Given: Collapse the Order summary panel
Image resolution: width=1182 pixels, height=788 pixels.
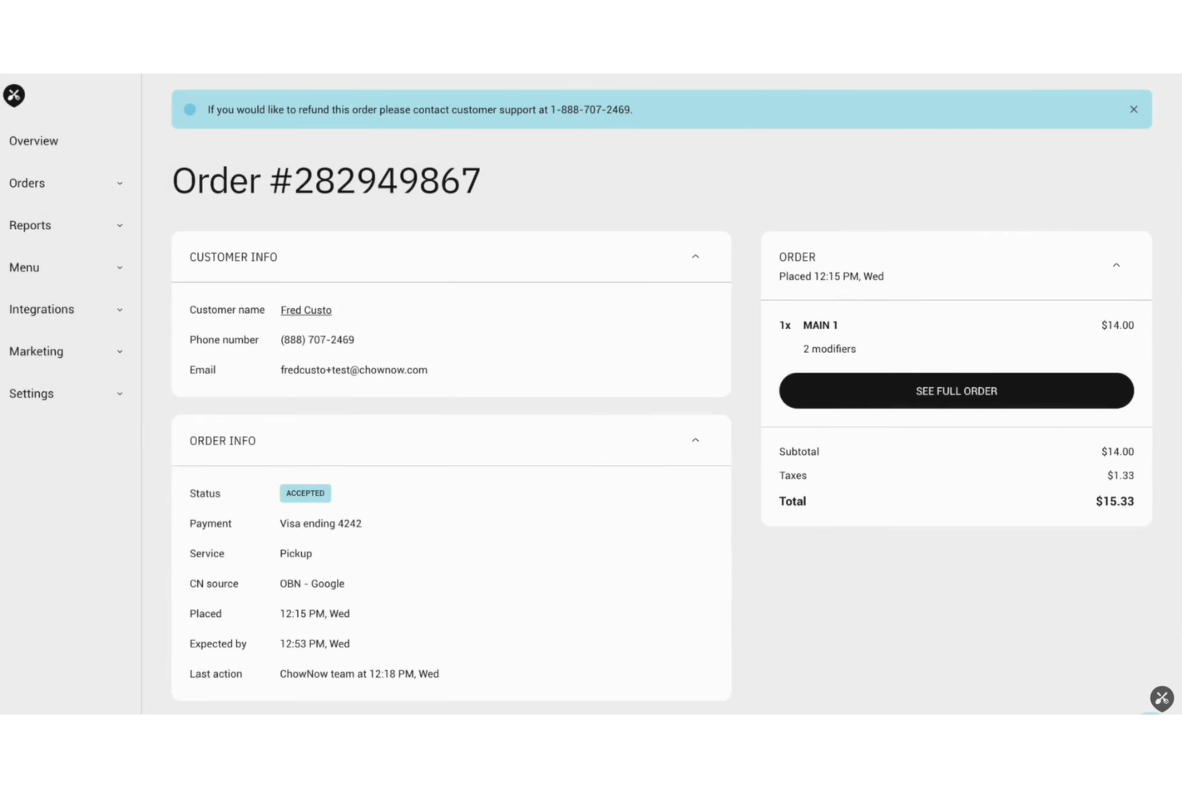Looking at the screenshot, I should click(x=1116, y=264).
